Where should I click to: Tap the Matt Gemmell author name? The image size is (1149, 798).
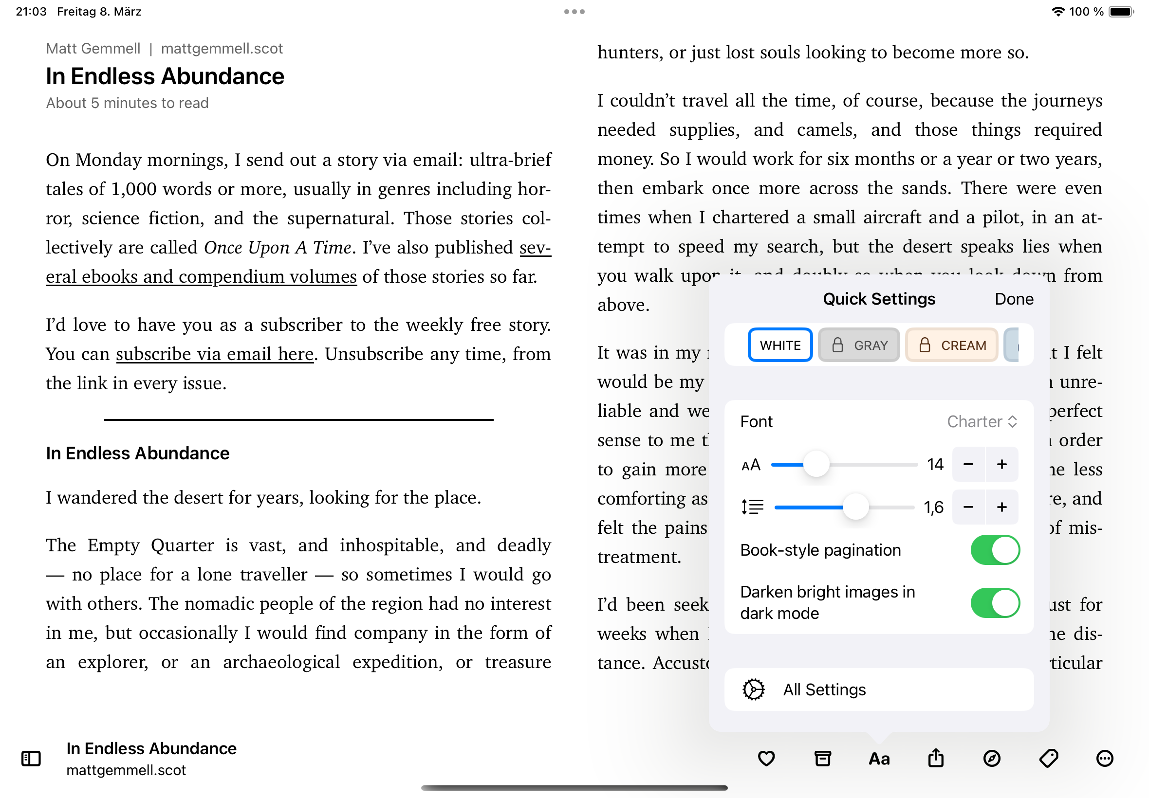point(93,49)
